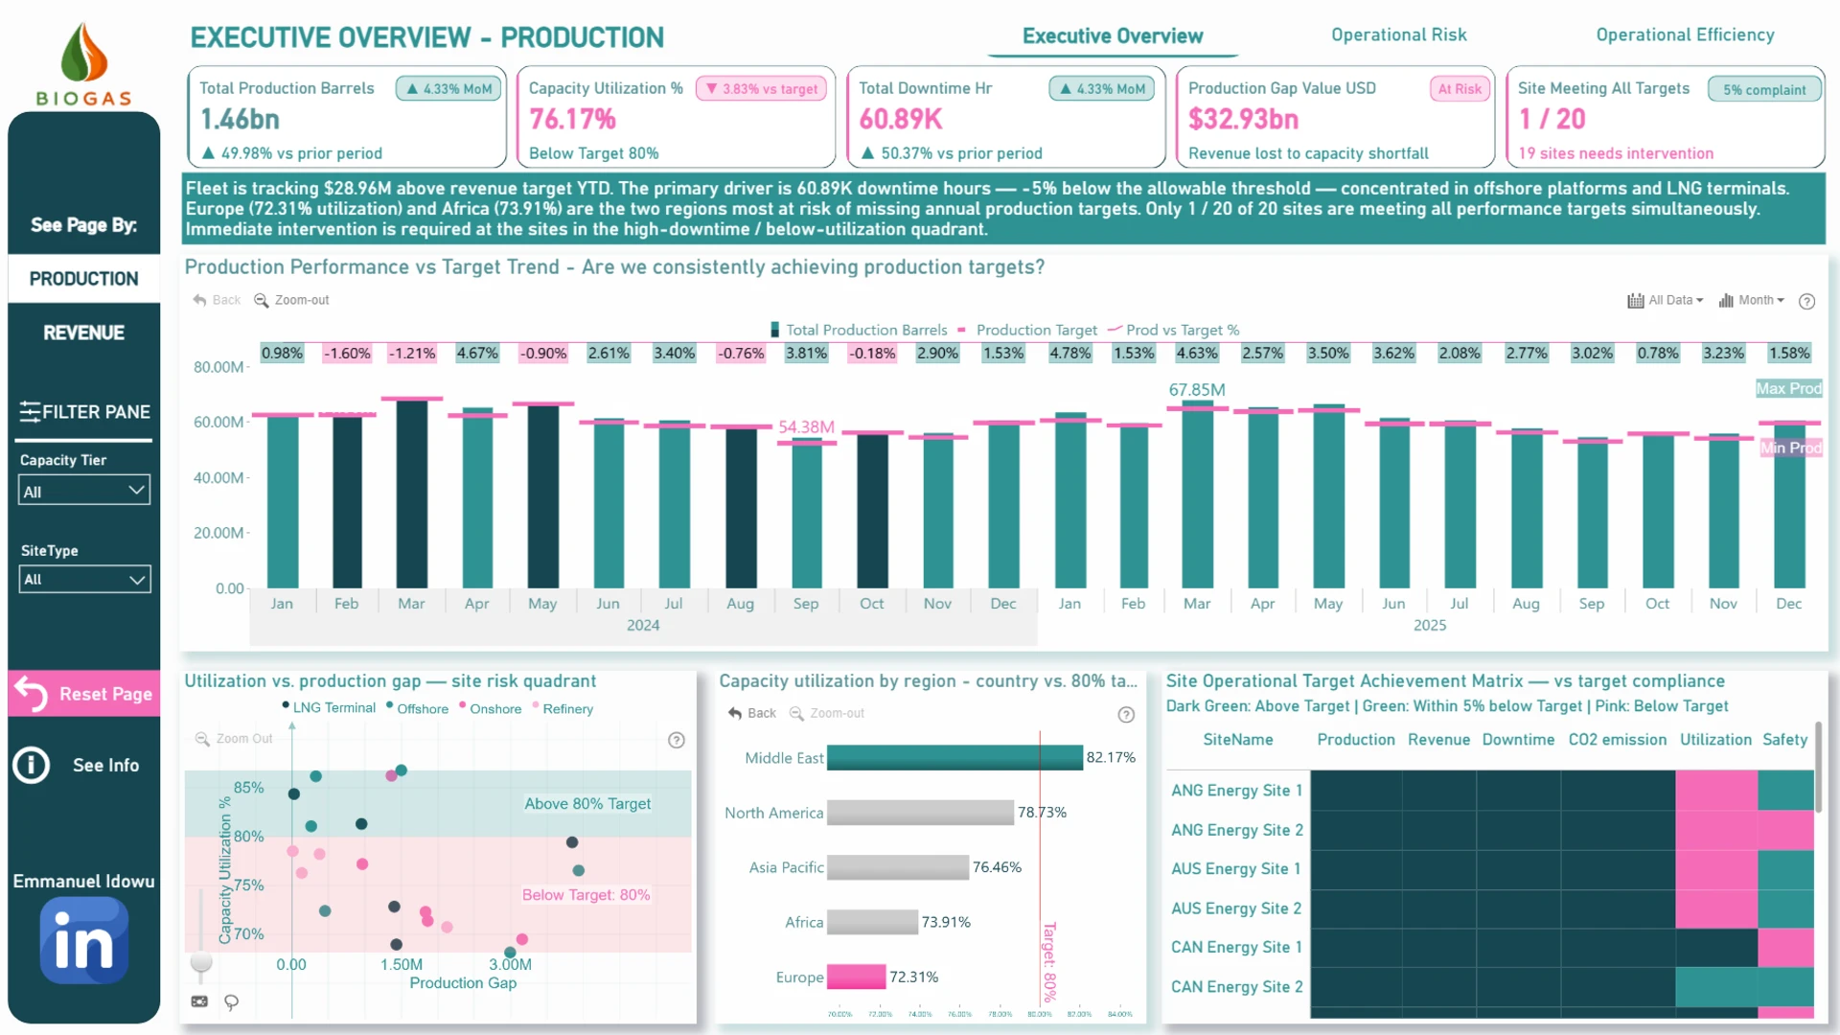Click Back arrow in region chart

(x=735, y=713)
